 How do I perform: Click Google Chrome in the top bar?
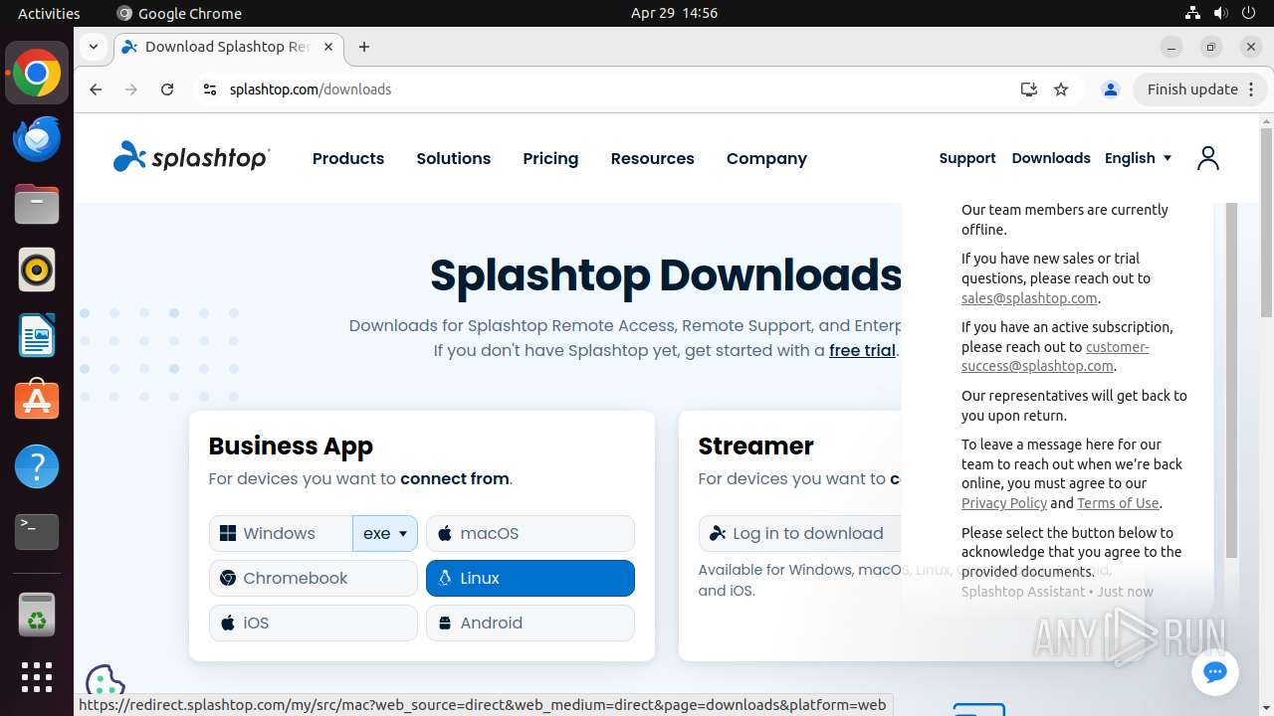click(179, 13)
